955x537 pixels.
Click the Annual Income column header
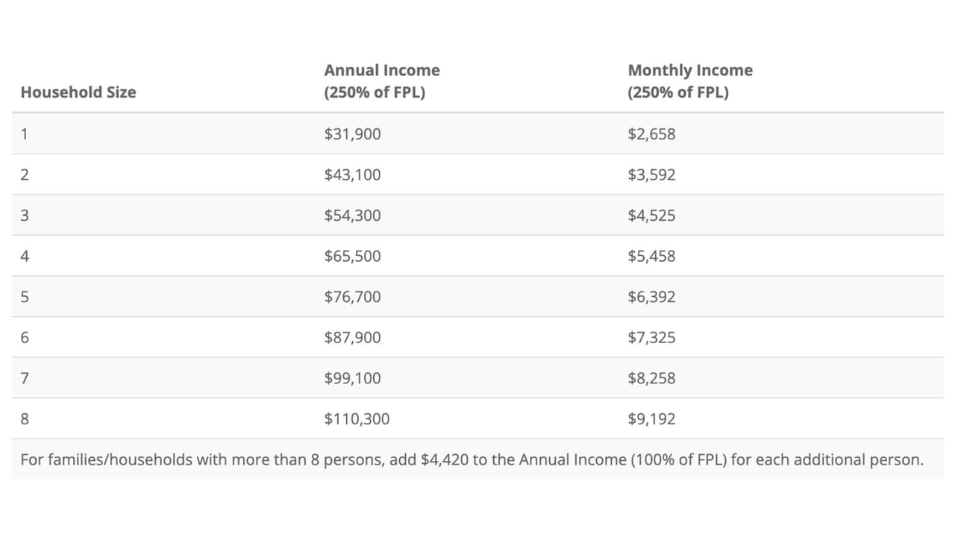381,81
